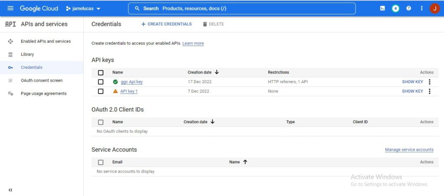Open actions menu for ggc Api key
The image size is (444, 196).
click(x=430, y=82)
